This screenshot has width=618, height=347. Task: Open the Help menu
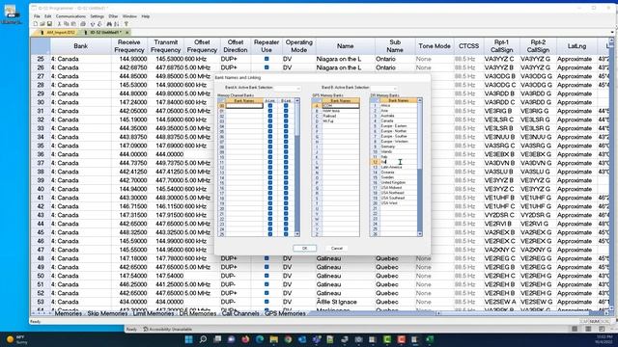[x=146, y=16]
